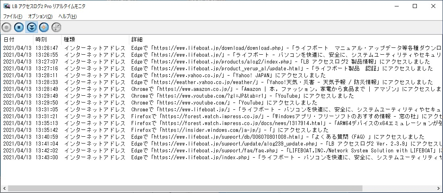Open the ファイル(F) menu
The height and width of the screenshot is (193, 443).
click(12, 16)
